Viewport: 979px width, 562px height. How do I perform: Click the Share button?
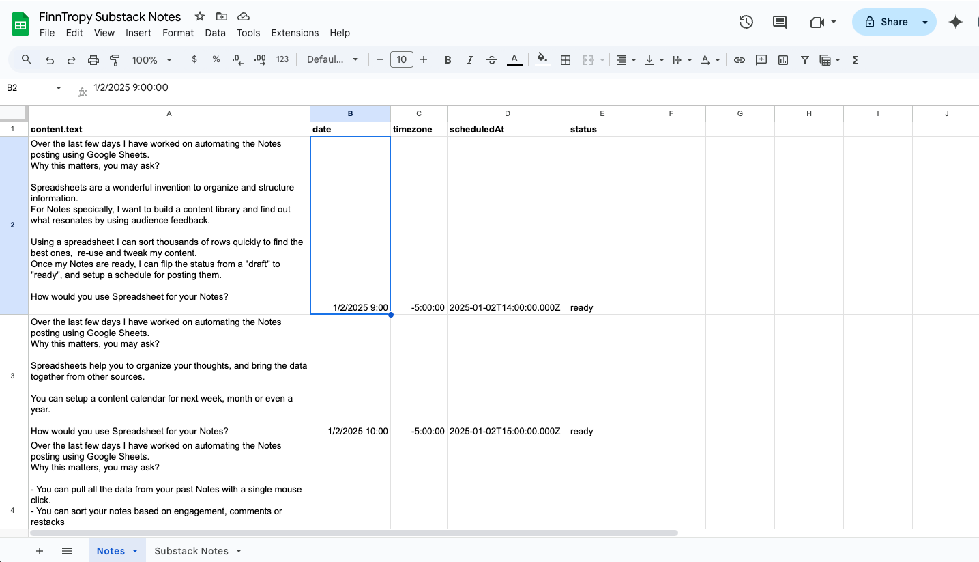[x=883, y=22]
